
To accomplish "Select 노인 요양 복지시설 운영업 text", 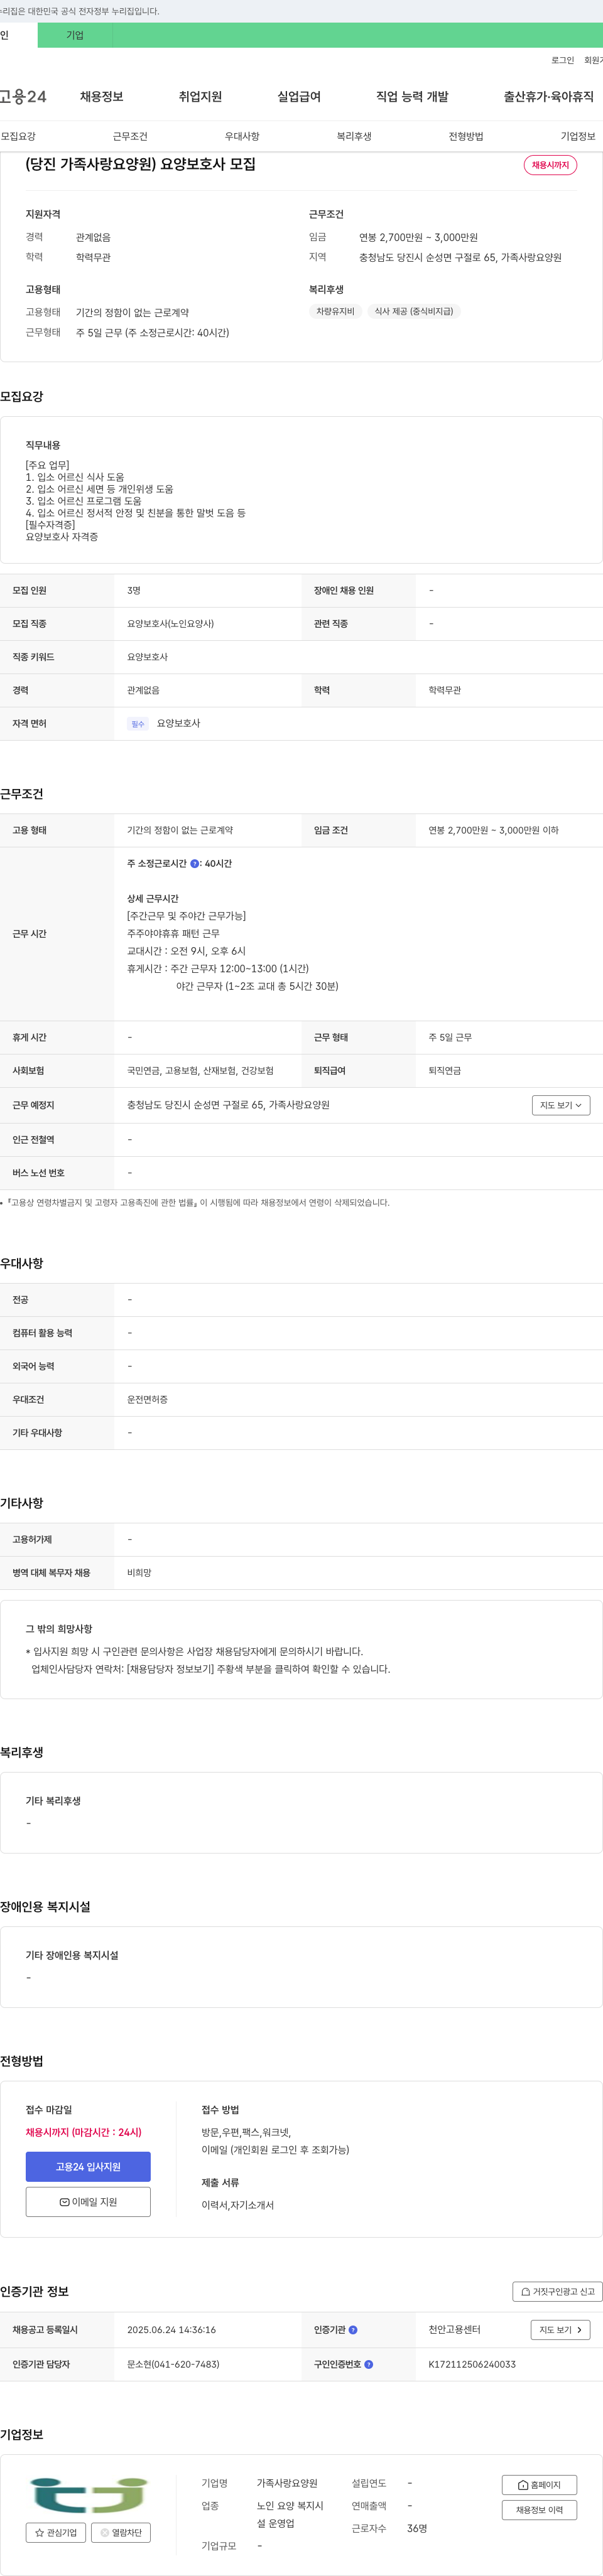I will point(290,2514).
